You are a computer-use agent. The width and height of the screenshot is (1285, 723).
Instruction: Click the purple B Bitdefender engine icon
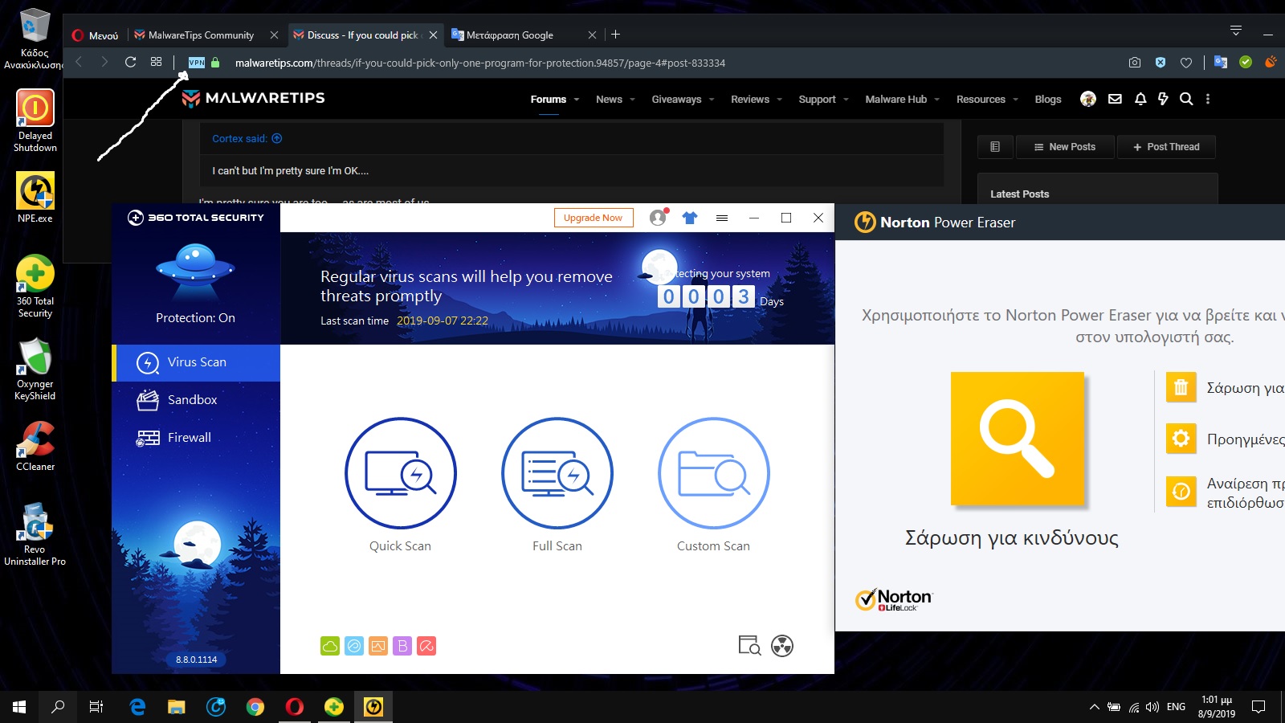click(x=402, y=646)
